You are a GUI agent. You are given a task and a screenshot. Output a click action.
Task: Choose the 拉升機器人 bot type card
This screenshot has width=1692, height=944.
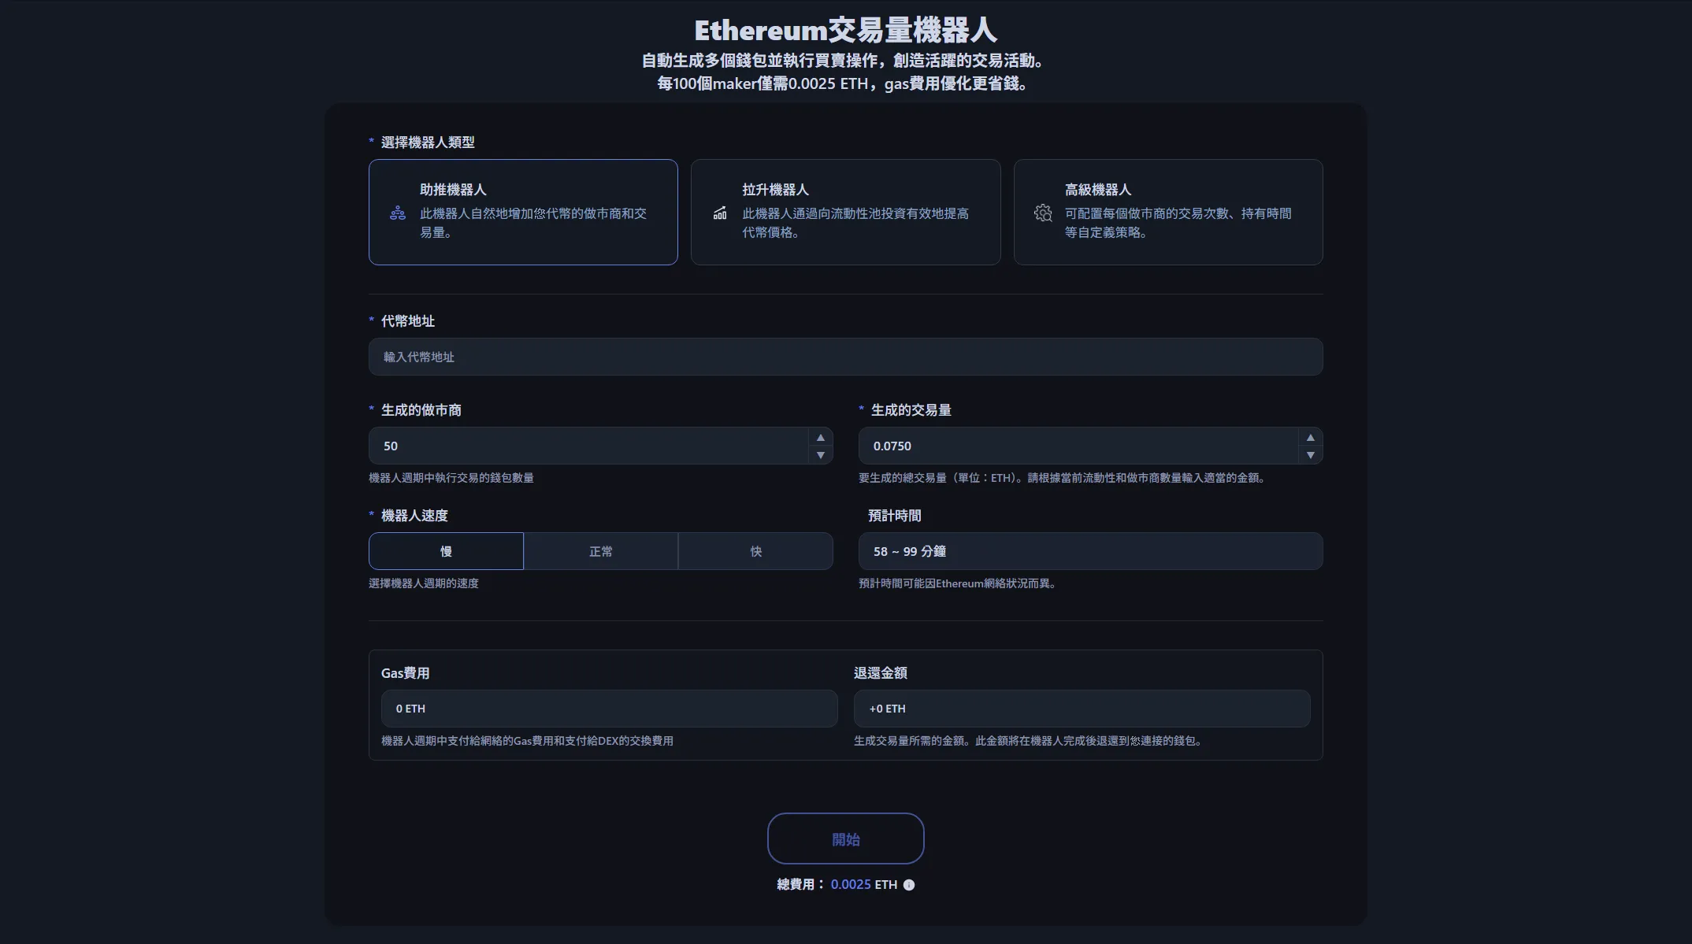(845, 212)
